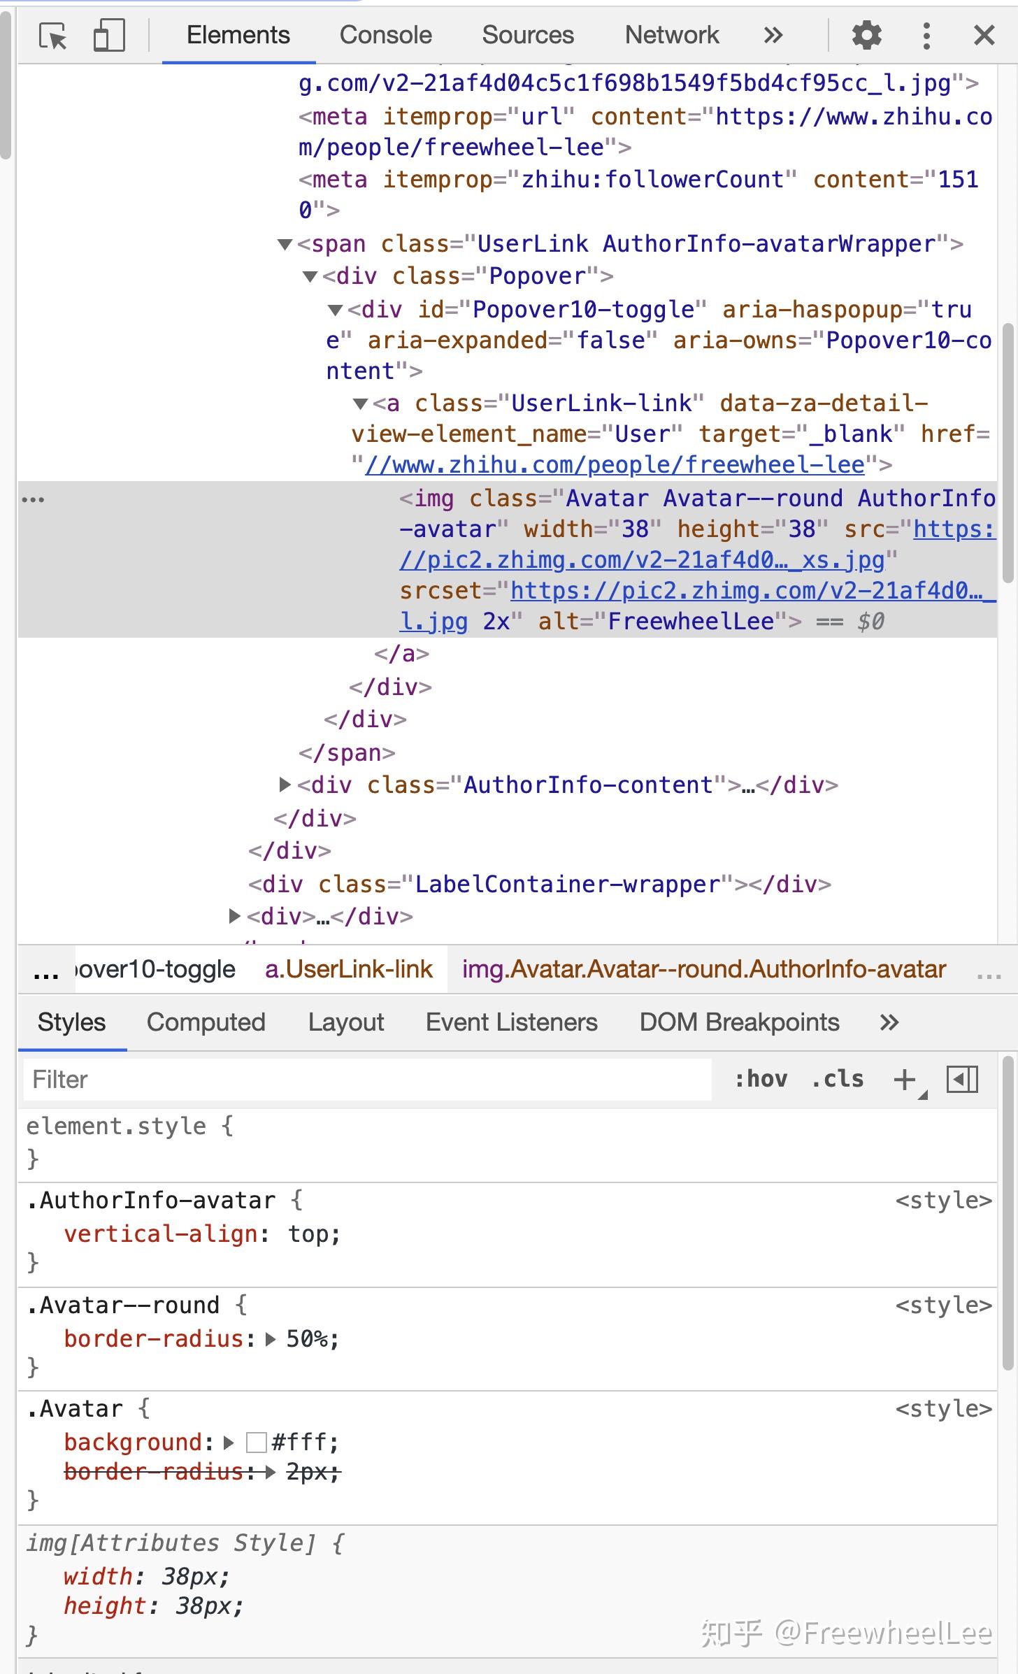Open the freewheel-lee profile href link

coord(615,465)
